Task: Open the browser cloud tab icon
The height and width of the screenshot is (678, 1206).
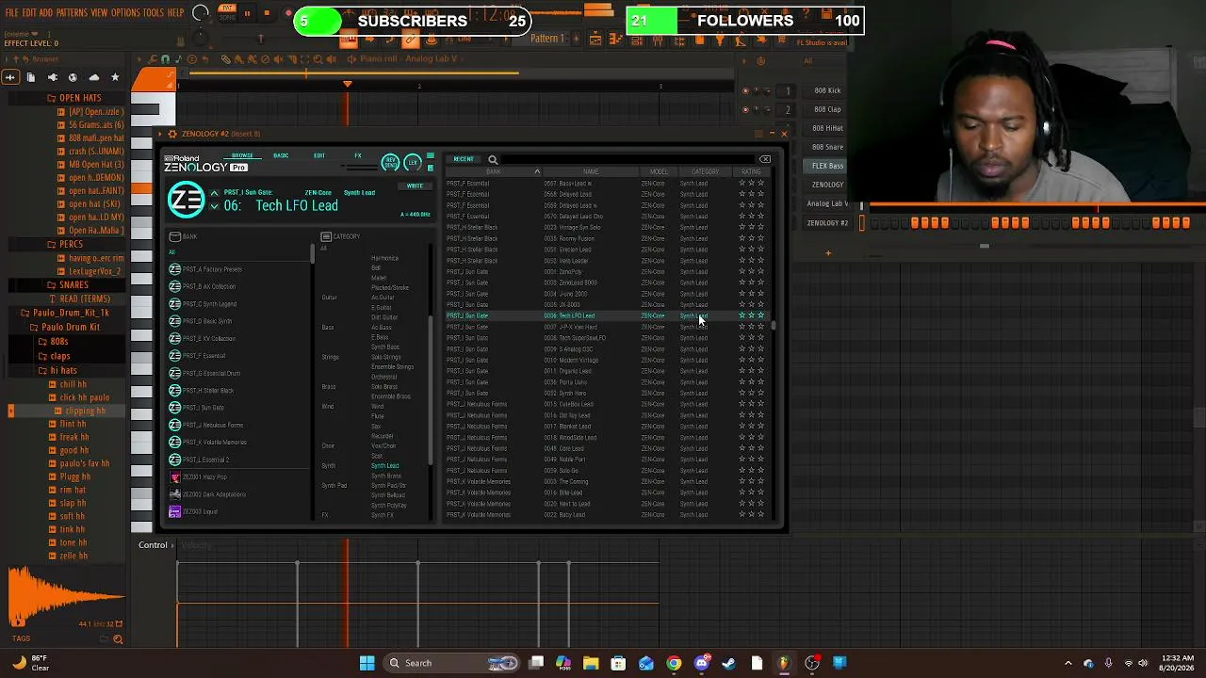Action: point(93,77)
